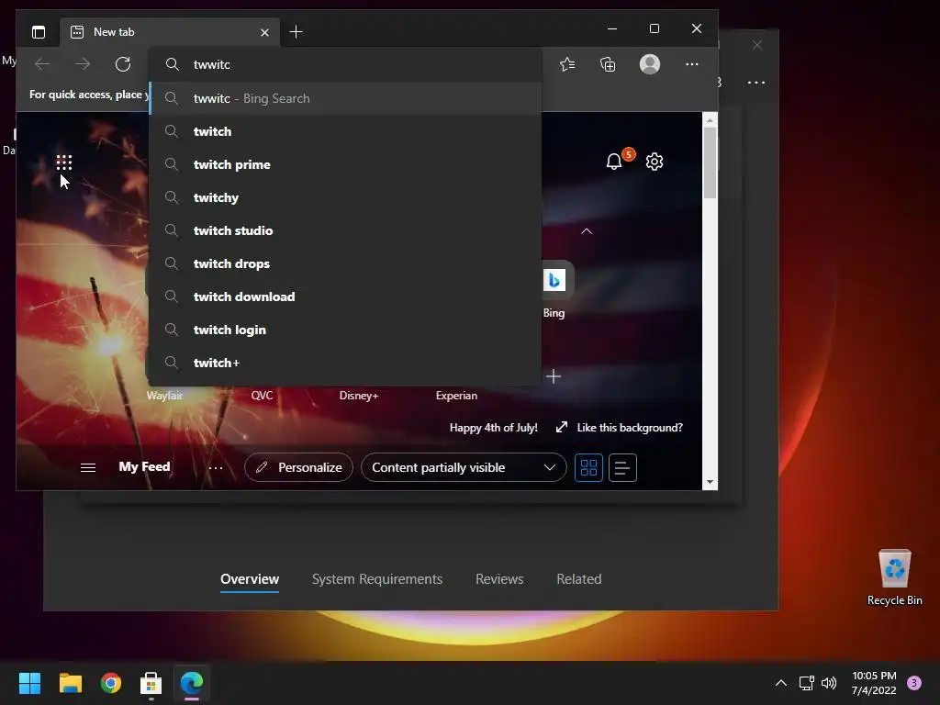
Task: Refresh the page in Edge
Action: [x=123, y=64]
